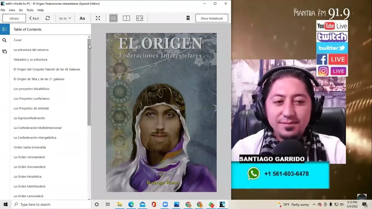Open the Windows Start menu
Viewport: 372px width, 209px height.
click(6, 204)
